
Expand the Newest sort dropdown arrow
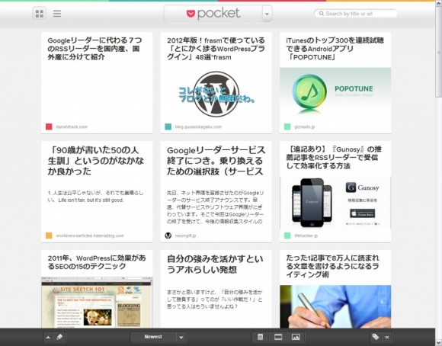pos(181,338)
